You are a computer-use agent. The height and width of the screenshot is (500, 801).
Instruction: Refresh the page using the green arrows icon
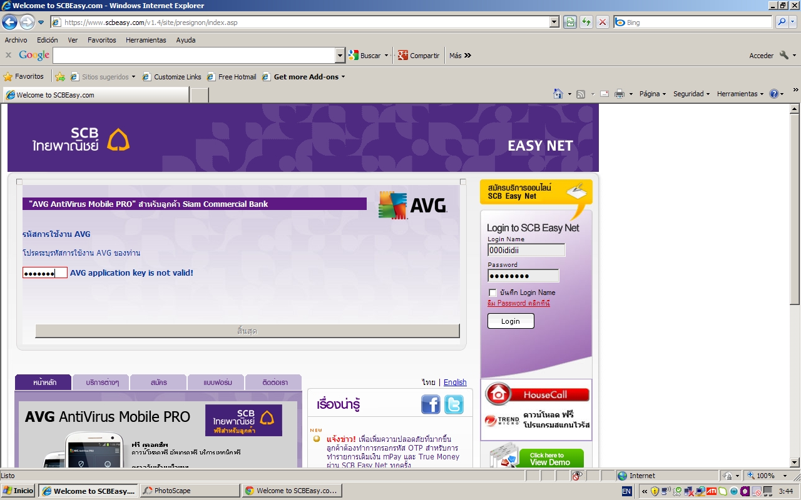(586, 22)
